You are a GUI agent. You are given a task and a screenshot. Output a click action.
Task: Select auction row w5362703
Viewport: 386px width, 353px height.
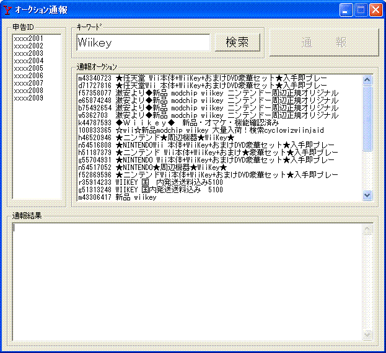[x=219, y=115]
